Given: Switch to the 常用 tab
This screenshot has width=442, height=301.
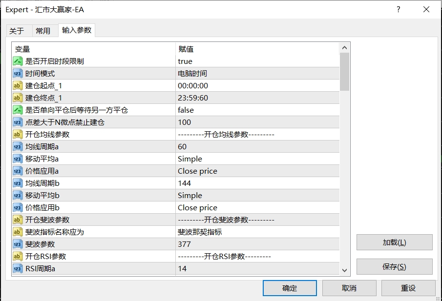Looking at the screenshot, I should point(43,30).
